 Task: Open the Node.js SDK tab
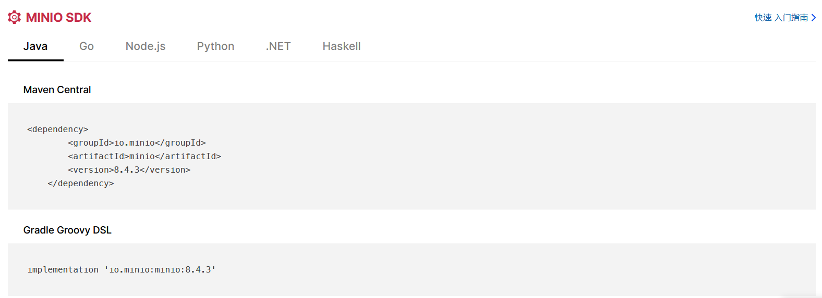click(x=146, y=46)
